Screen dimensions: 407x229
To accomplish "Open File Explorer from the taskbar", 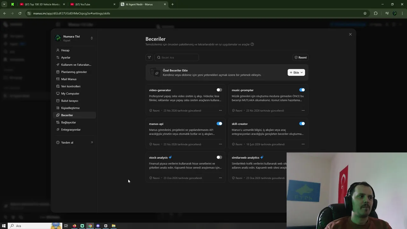I will (x=114, y=226).
